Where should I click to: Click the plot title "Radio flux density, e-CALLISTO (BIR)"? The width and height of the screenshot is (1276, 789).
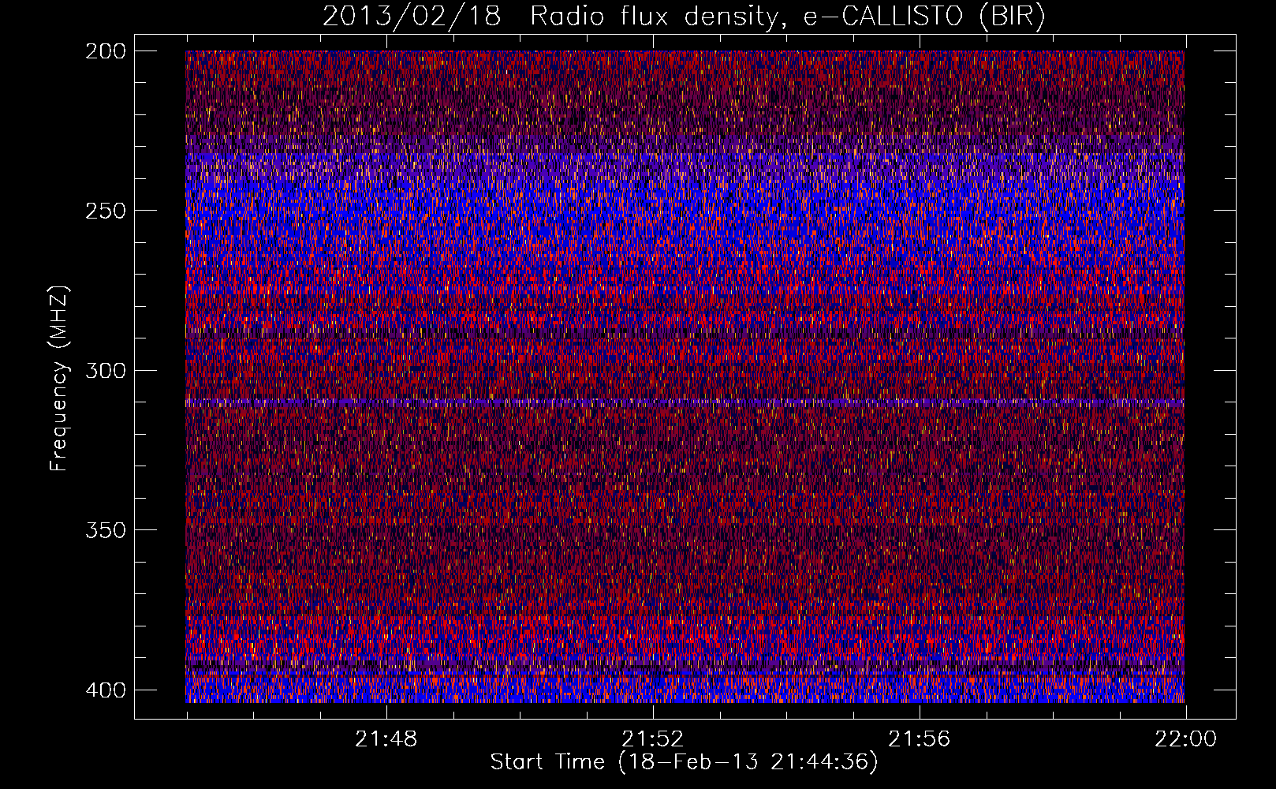(788, 17)
